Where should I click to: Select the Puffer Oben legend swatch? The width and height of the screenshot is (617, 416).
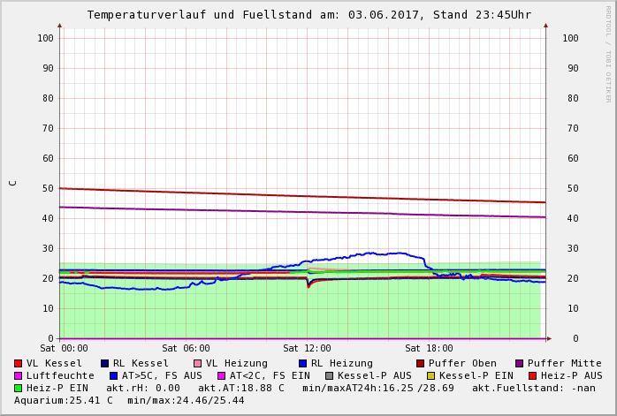[x=421, y=363]
